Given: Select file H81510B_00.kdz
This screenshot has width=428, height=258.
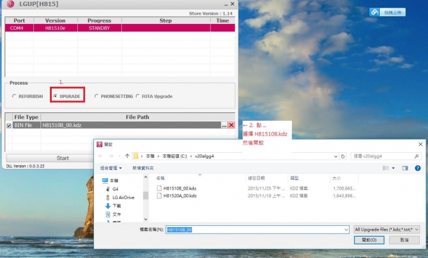Looking at the screenshot, I should [x=180, y=188].
